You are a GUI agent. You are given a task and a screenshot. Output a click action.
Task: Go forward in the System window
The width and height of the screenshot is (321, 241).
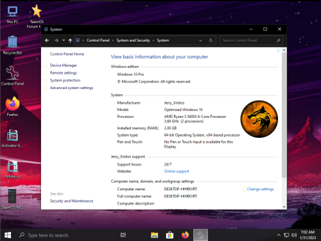coord(56,40)
